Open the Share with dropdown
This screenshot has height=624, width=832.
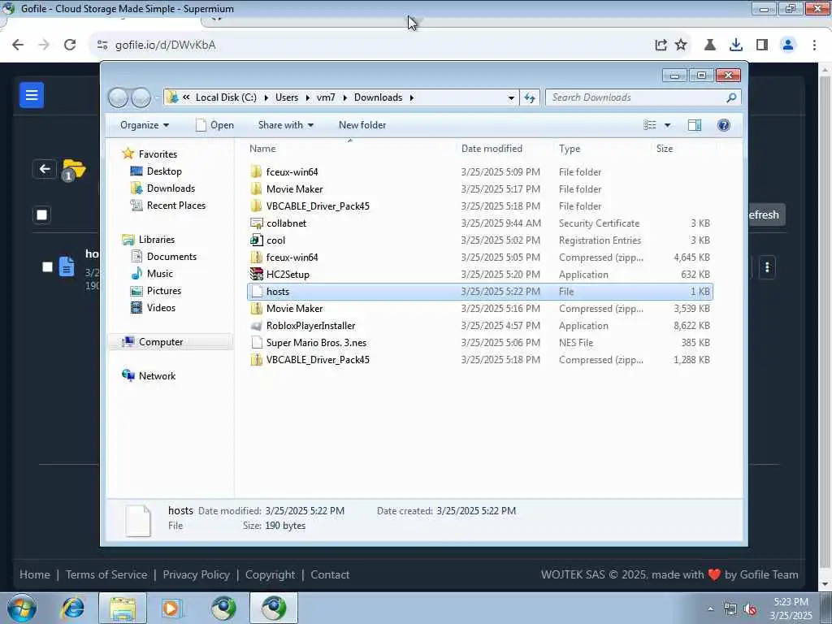point(285,125)
